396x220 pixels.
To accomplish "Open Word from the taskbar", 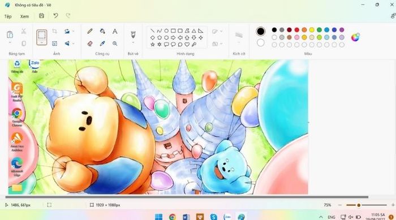I will click(x=186, y=217).
